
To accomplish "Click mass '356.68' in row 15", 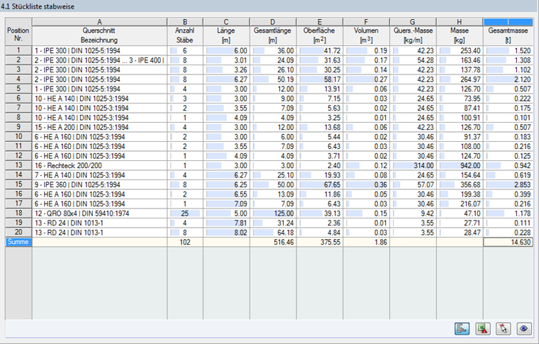I will point(460,184).
